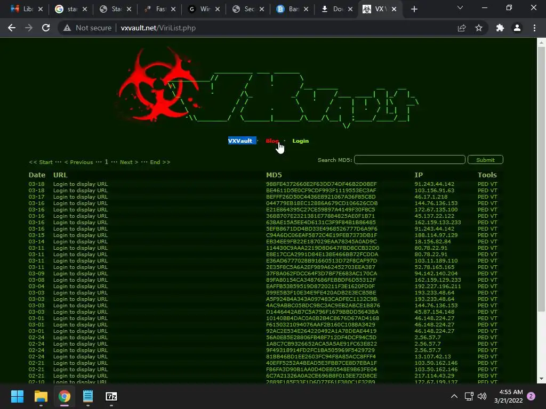Select IP 217.114.43.29
Screen dimensions: 546x409
[x=434, y=375]
